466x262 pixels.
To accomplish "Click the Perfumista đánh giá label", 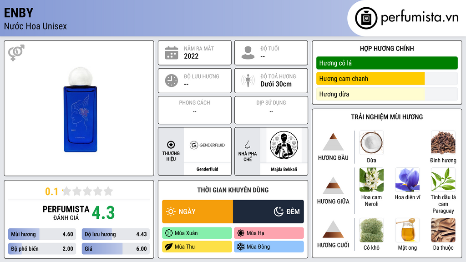I will (66, 213).
